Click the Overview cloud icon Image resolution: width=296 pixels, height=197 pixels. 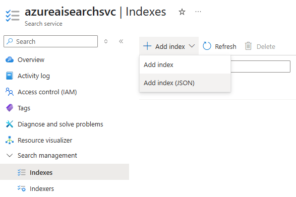pyautogui.click(x=10, y=59)
